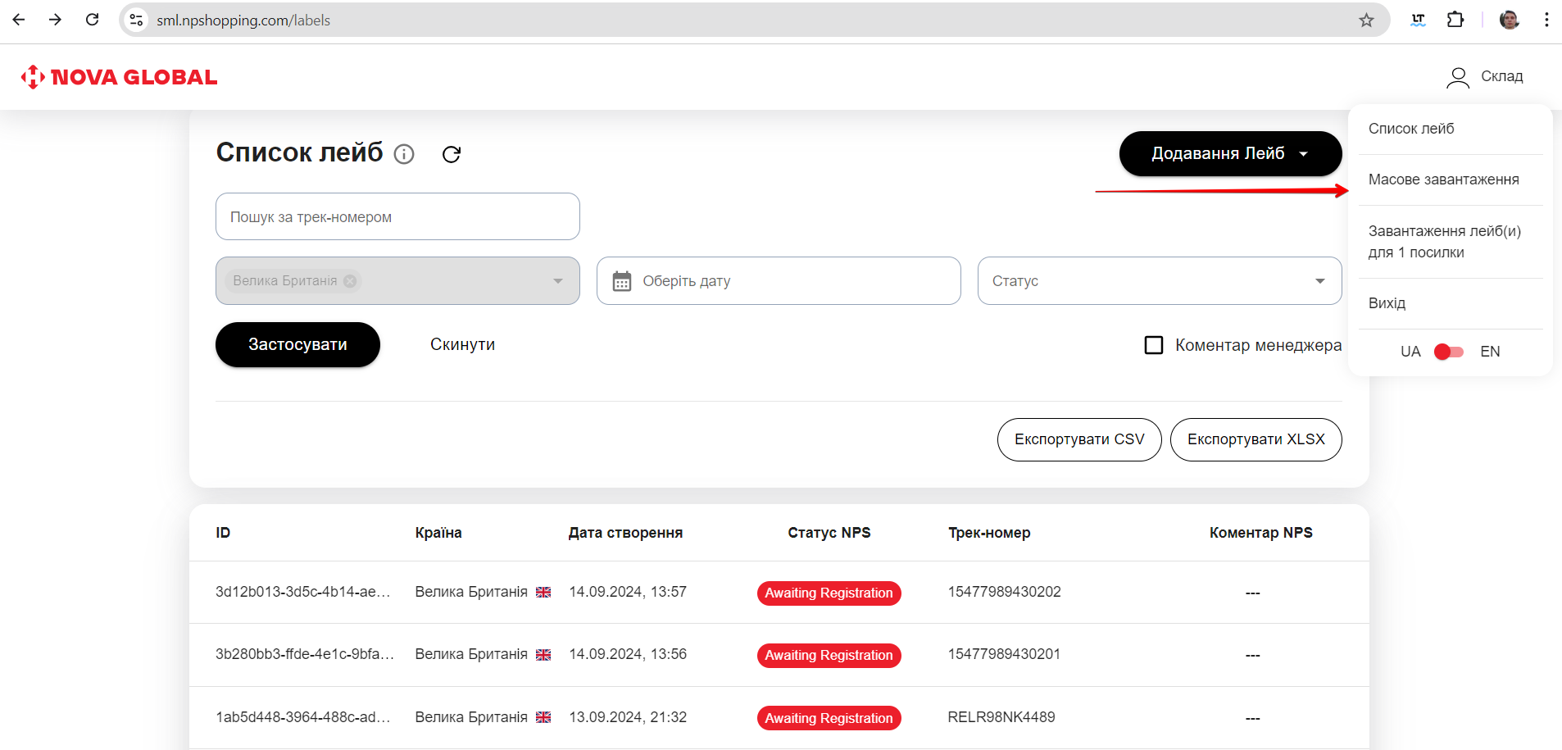This screenshot has height=750, width=1562.
Task: Click tracking number 15477989430201
Action: coord(1004,654)
